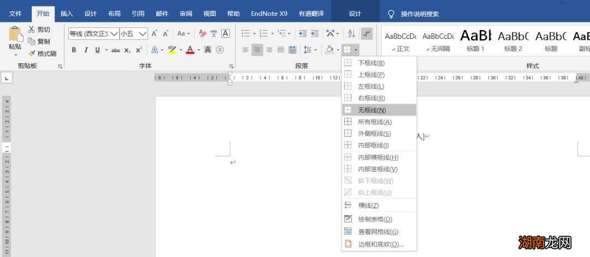Open the font name combo box

pos(94,33)
